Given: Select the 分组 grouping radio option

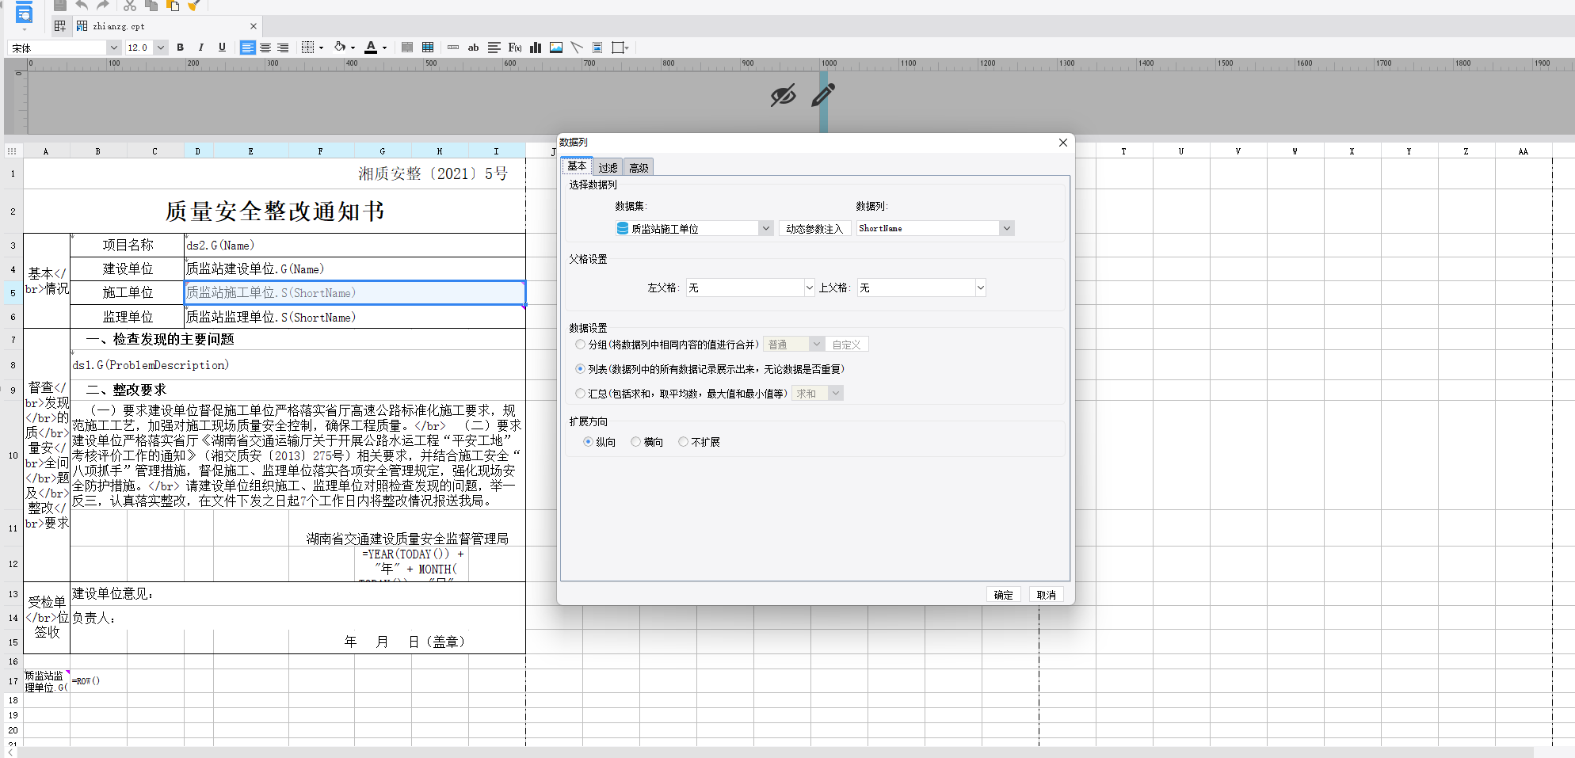Looking at the screenshot, I should coord(581,345).
